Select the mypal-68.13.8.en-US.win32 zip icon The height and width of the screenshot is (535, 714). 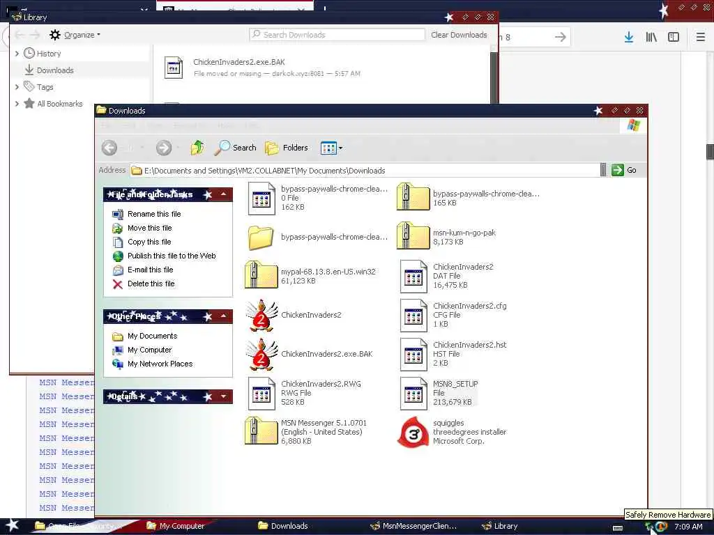pyautogui.click(x=261, y=275)
